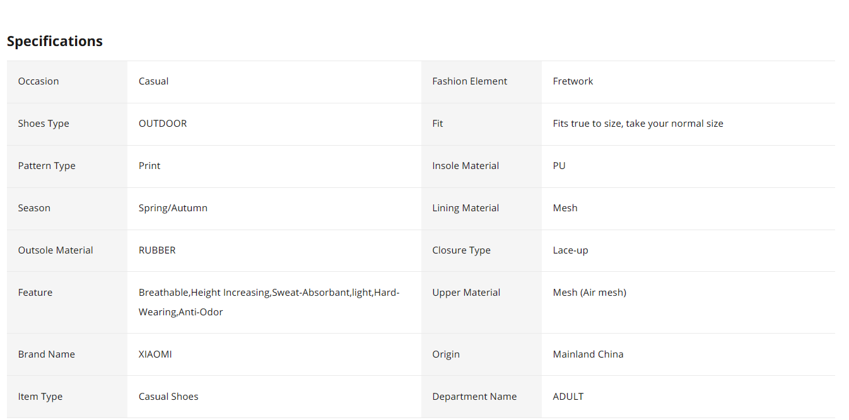Select the Mesh (Air mesh) upper material

[x=589, y=293]
